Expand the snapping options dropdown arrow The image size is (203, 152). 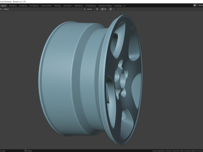tap(107, 9)
